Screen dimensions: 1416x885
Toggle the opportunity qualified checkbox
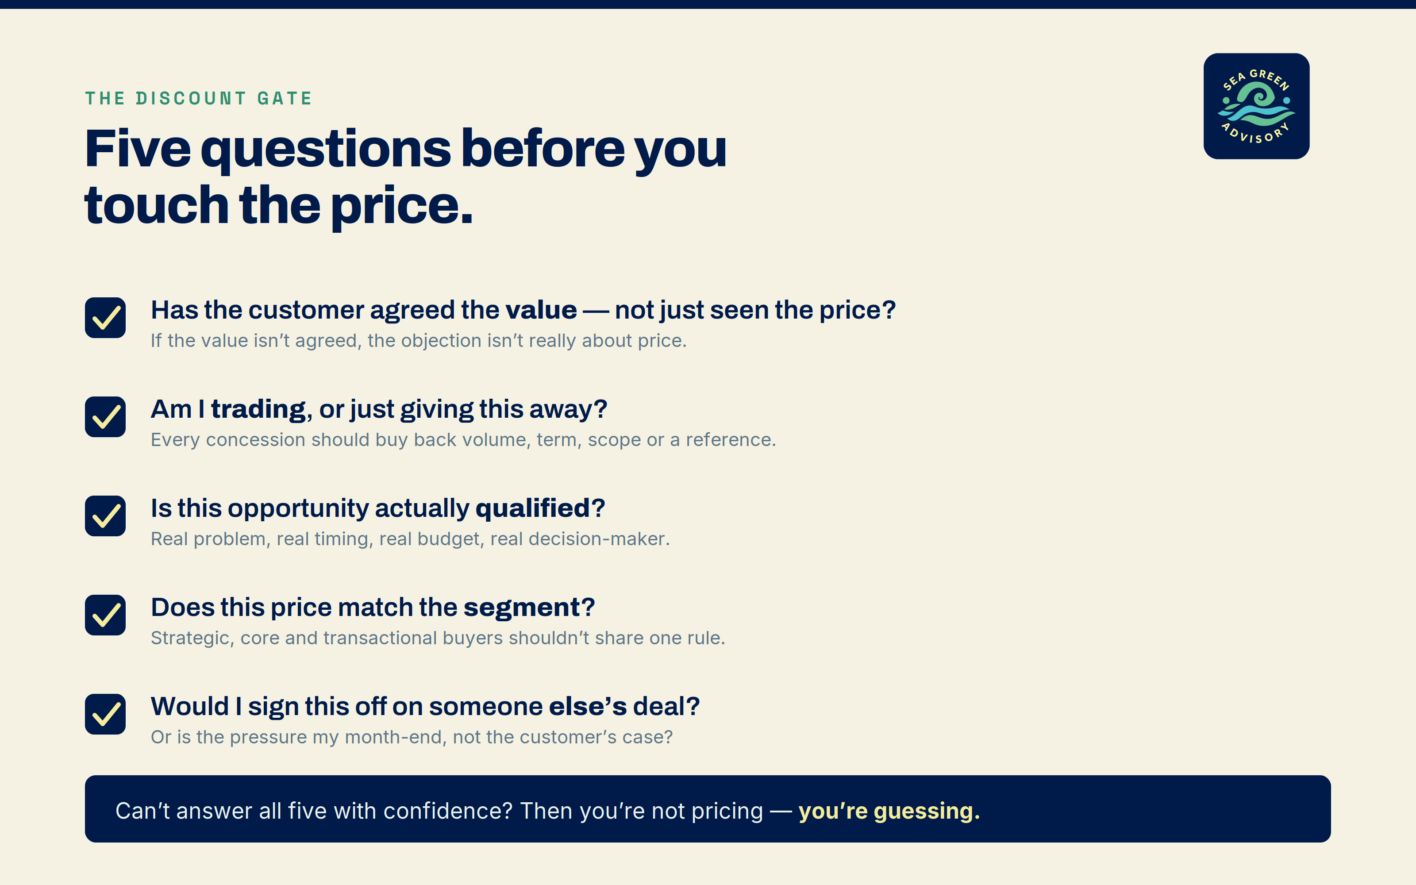[105, 516]
